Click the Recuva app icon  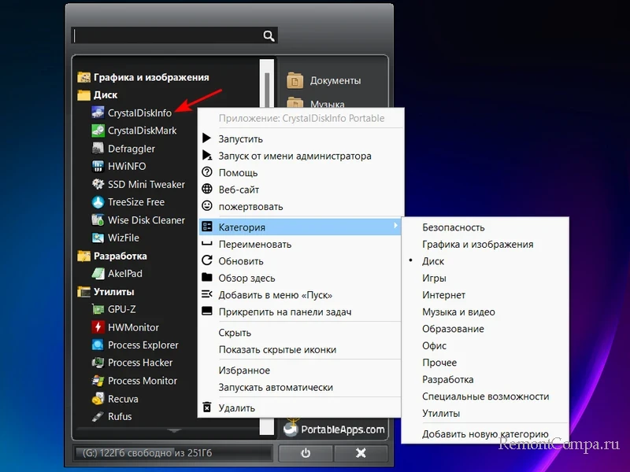pos(98,399)
